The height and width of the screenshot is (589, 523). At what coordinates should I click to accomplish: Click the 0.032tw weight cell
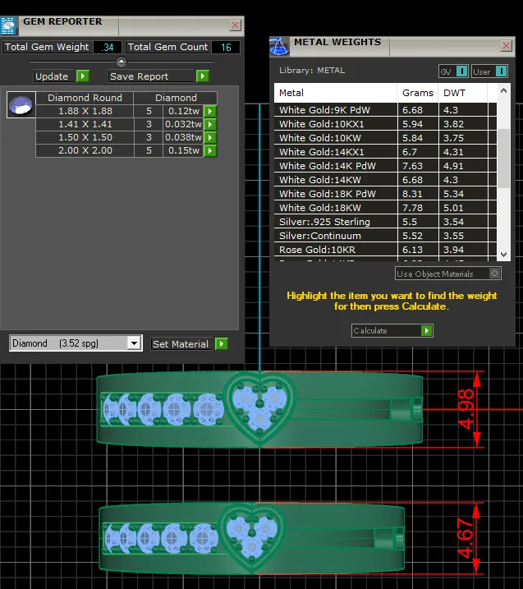[184, 124]
